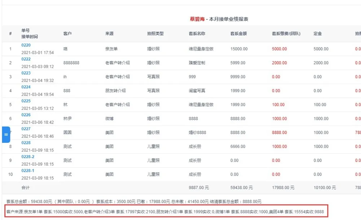361x220 pixels.
Task: Open order number 0220 link
Action: (x=26, y=45)
